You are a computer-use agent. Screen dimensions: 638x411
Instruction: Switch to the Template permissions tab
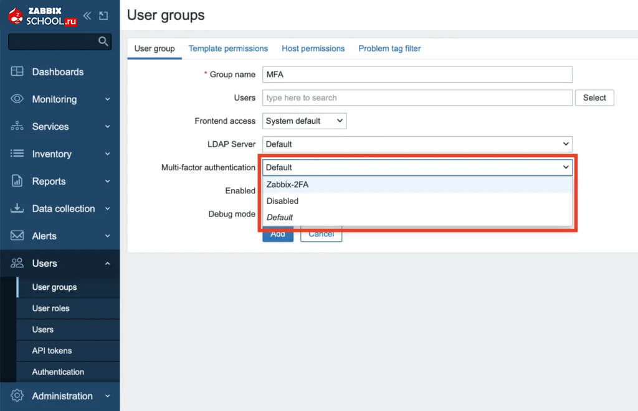[228, 48]
